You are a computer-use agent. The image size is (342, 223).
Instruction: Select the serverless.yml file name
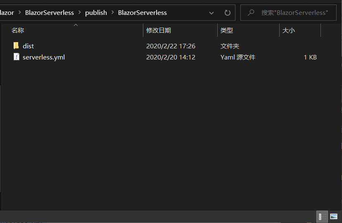click(x=44, y=57)
